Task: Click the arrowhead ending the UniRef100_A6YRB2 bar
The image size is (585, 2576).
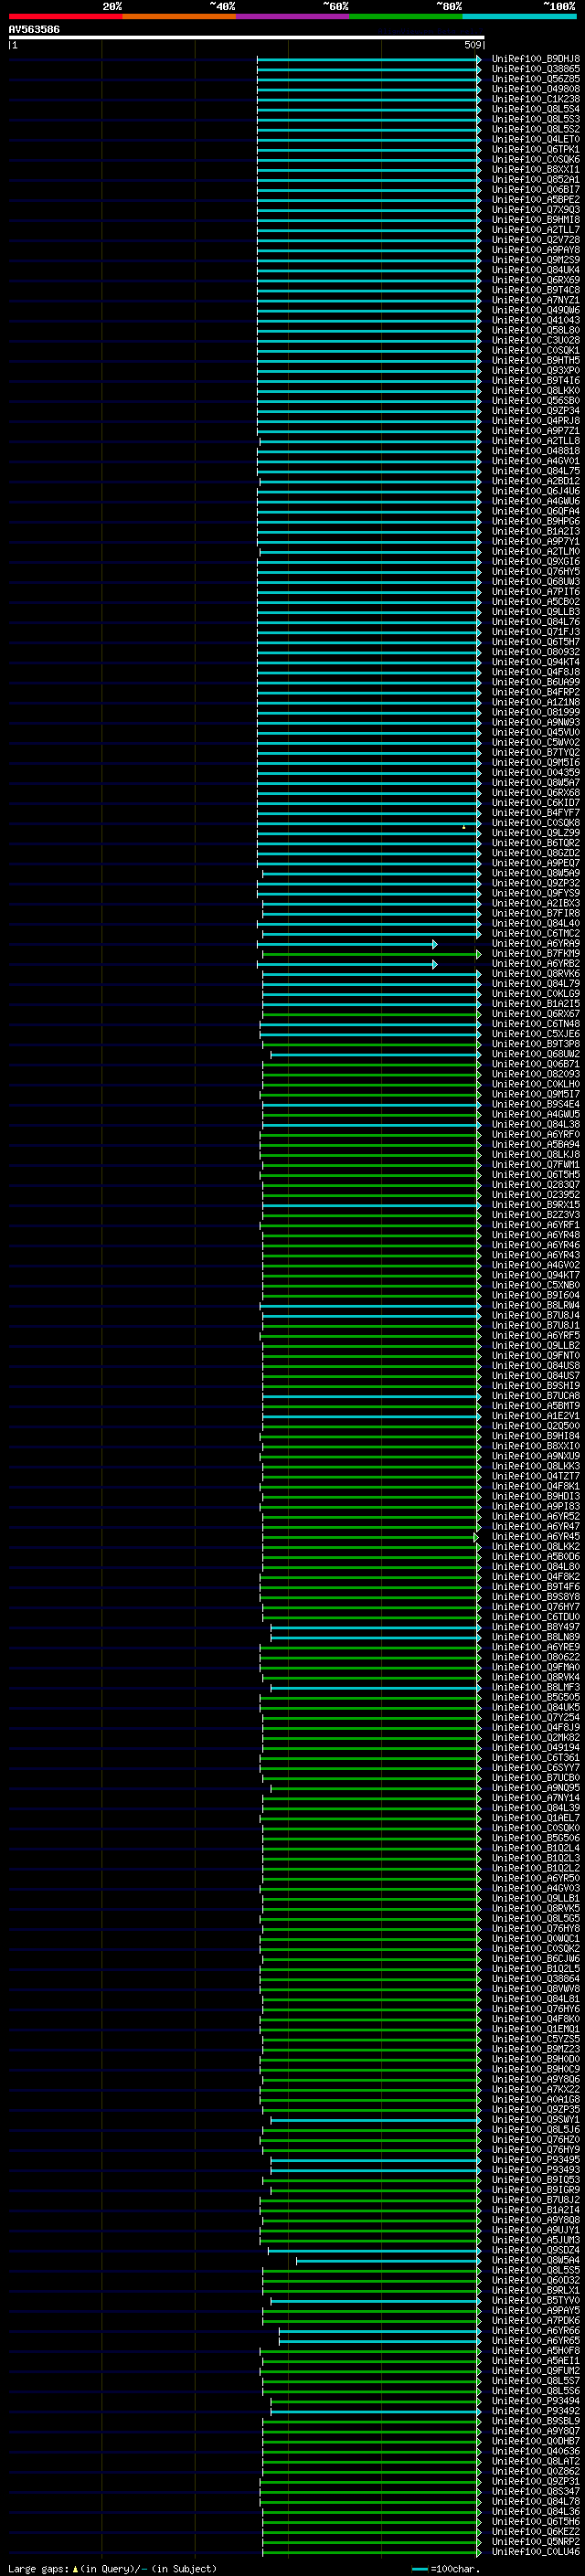Action: click(x=434, y=964)
